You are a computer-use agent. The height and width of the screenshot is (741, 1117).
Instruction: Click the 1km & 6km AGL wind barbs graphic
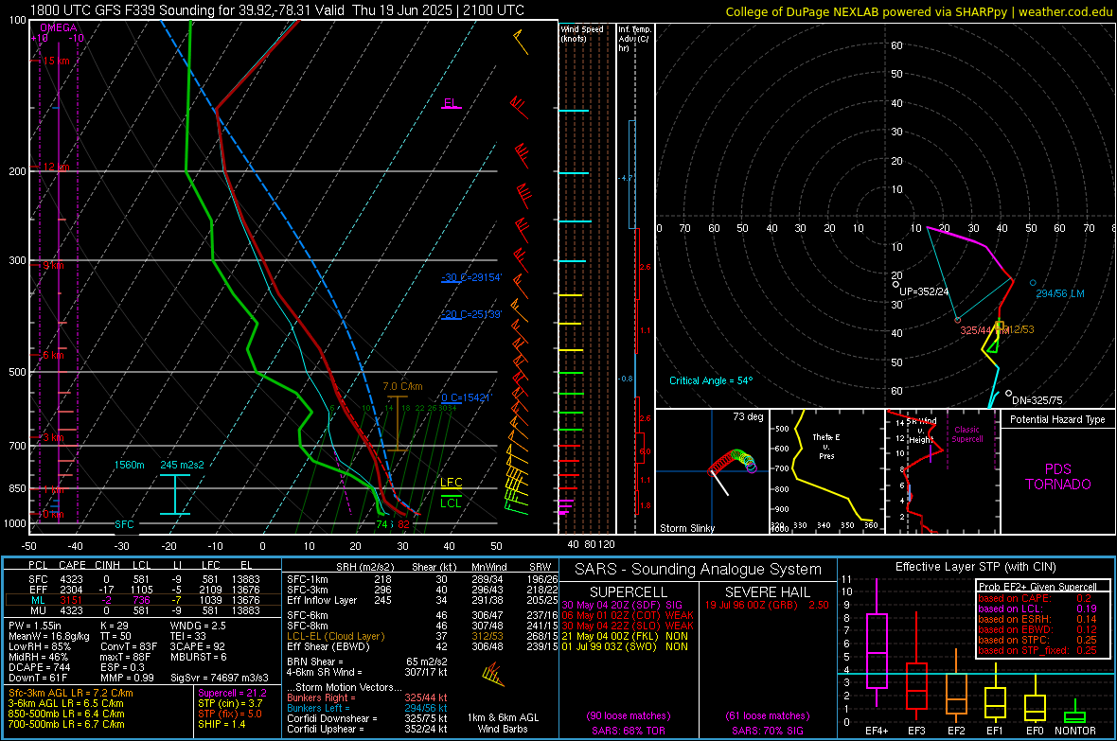493,674
